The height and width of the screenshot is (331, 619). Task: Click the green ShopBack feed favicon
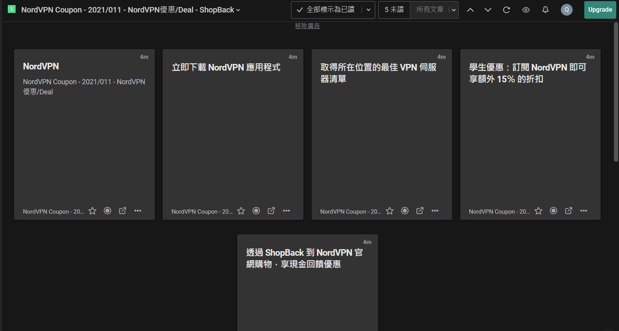pos(12,9)
